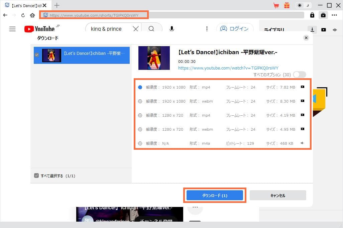Click the lock icon beside address bar
Screen dimensions: 343x228
312,15
